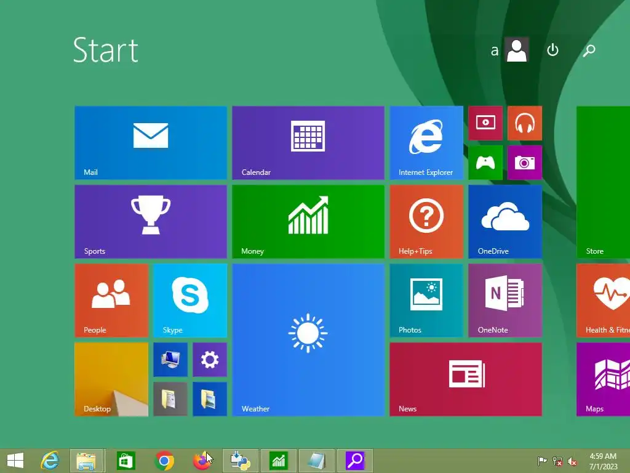Open the OneDrive tile
Screen dimensions: 630x473
tap(505, 222)
